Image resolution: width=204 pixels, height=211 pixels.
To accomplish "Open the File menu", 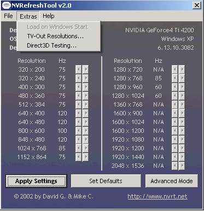I will (8, 16).
